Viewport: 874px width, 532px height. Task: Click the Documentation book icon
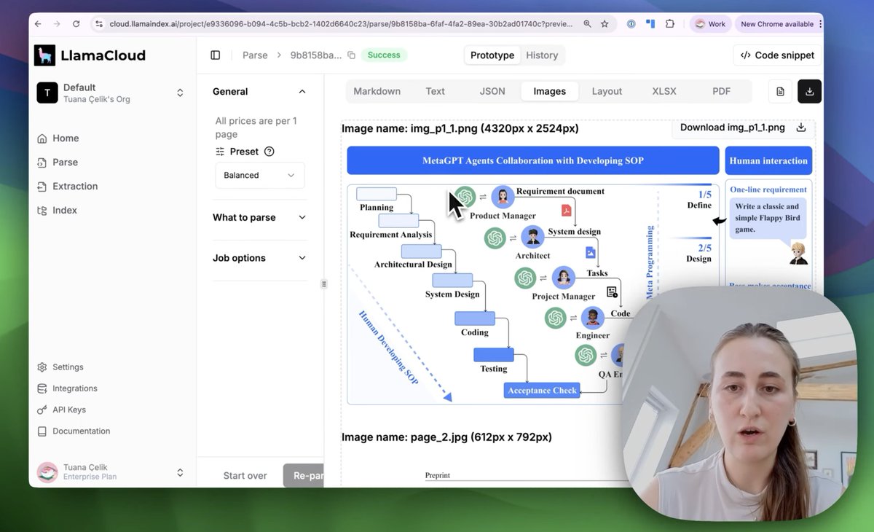[42, 431]
